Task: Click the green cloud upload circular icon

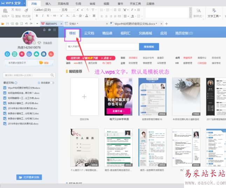Action: click(x=36, y=54)
